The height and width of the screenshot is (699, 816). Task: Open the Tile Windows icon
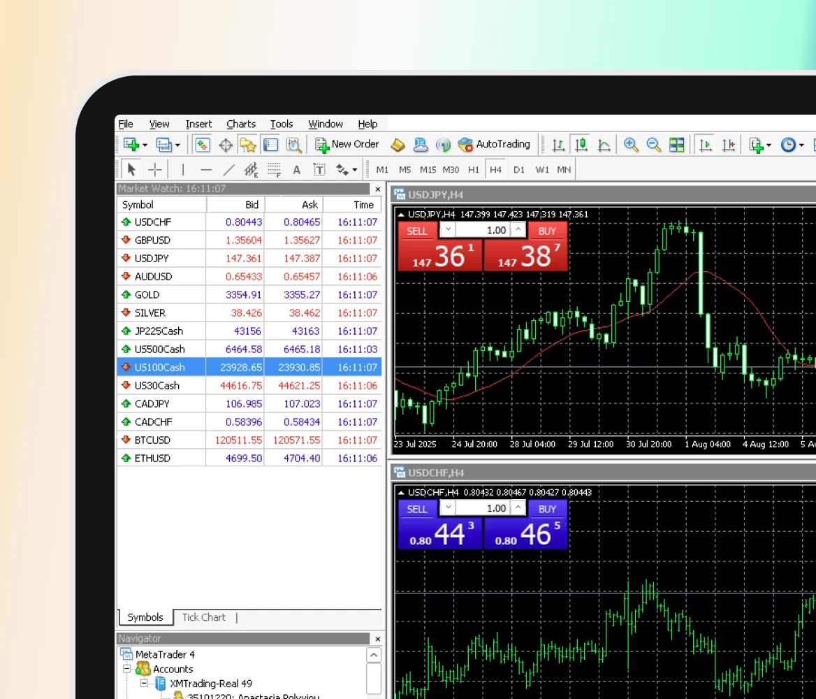point(676,145)
